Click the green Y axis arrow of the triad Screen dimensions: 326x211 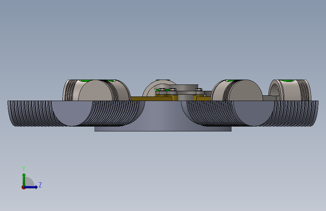(x=24, y=179)
